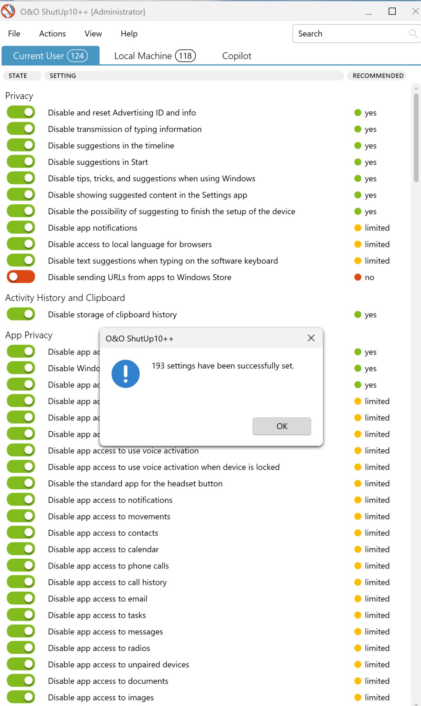Open the Actions menu

52,34
